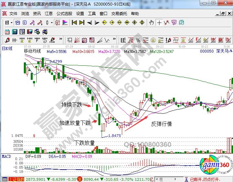Toggle the crosshair cursor tool
Viewport: 233px width, 182px height.
159,23
